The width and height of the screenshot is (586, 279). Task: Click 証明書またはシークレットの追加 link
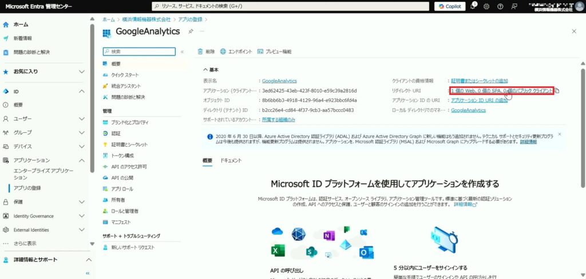(x=480, y=80)
